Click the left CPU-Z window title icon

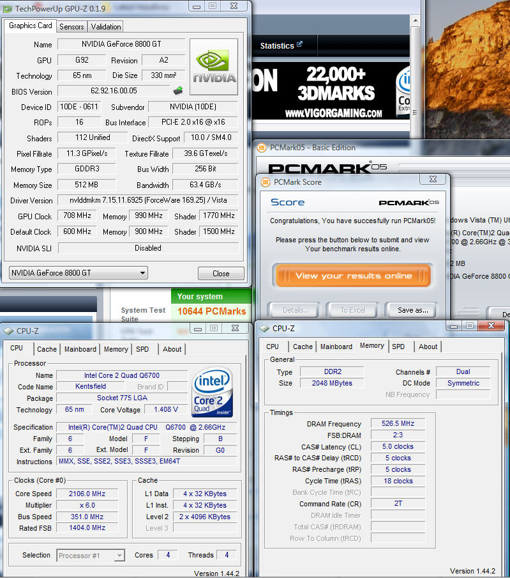coord(8,331)
